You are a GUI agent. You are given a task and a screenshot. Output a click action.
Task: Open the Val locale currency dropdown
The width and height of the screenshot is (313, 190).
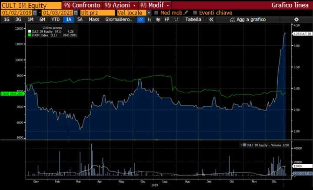tap(149, 13)
